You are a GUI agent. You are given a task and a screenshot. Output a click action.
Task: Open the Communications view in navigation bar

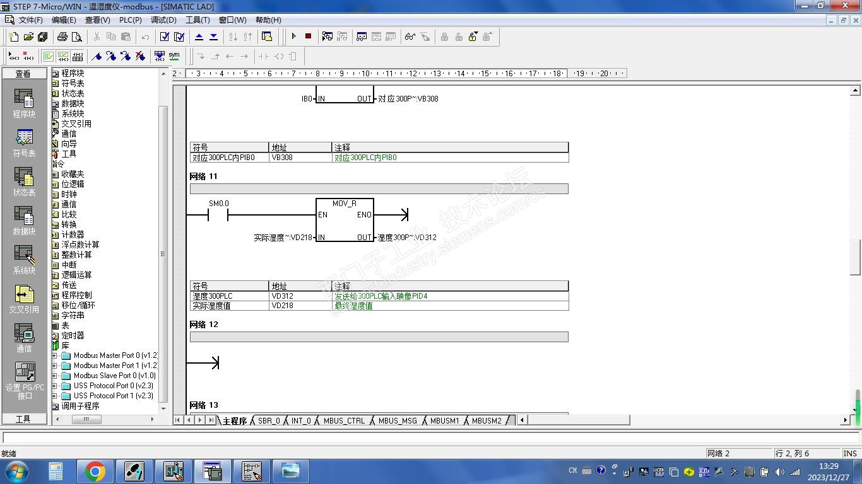[x=24, y=338]
